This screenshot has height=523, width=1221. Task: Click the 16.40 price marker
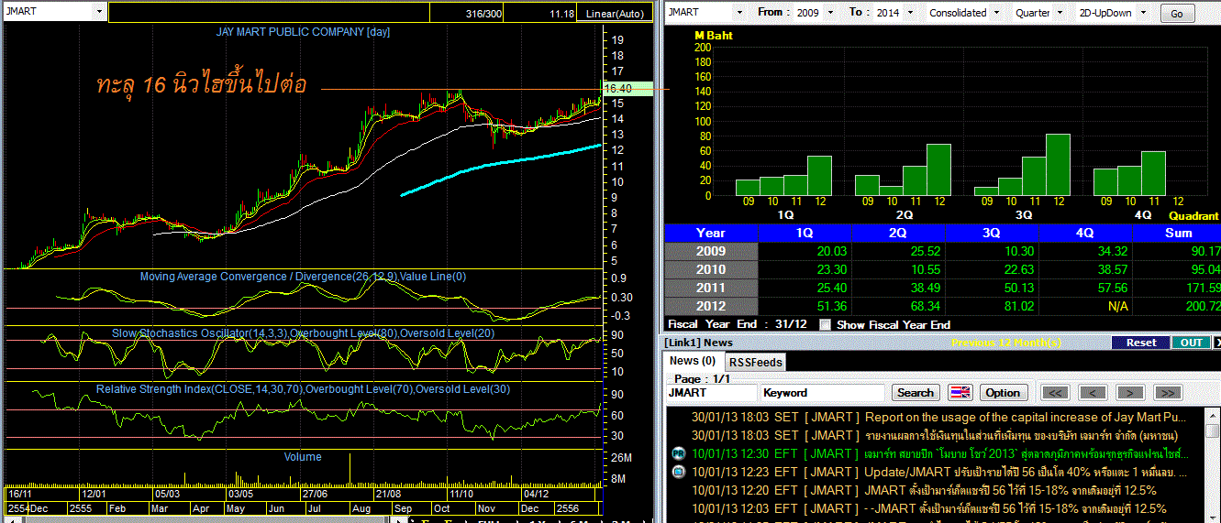[x=627, y=88]
